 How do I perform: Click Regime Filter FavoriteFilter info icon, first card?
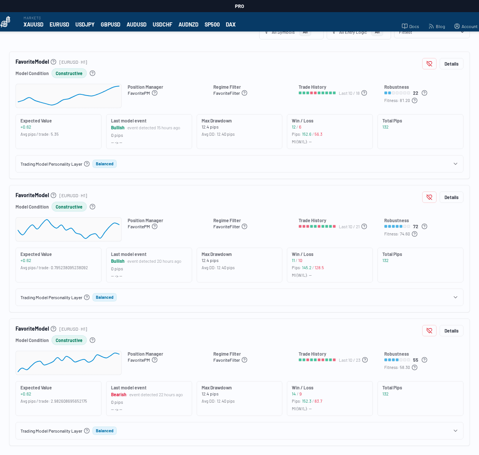tap(244, 93)
